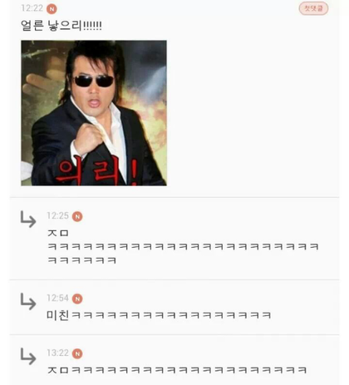This screenshot has width=349, height=385.
Task: Click the 12:25 timestamp
Action: click(57, 215)
